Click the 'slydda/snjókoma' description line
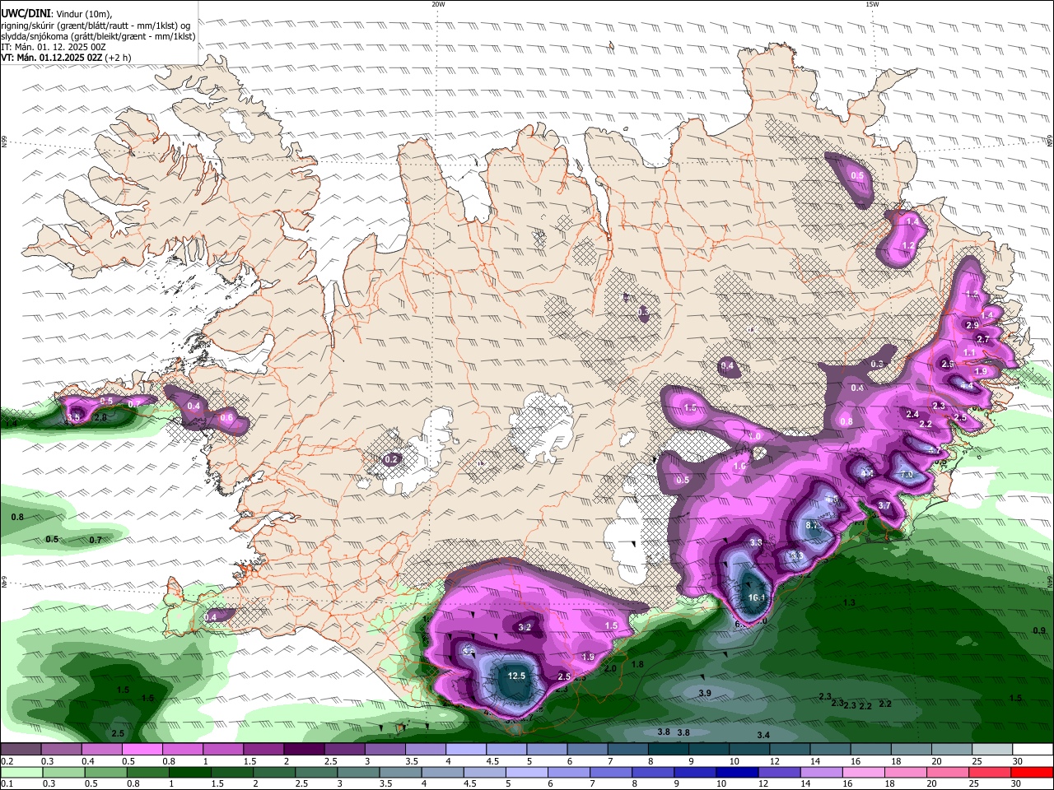Screen dimensions: 1054x790 (x=98, y=36)
